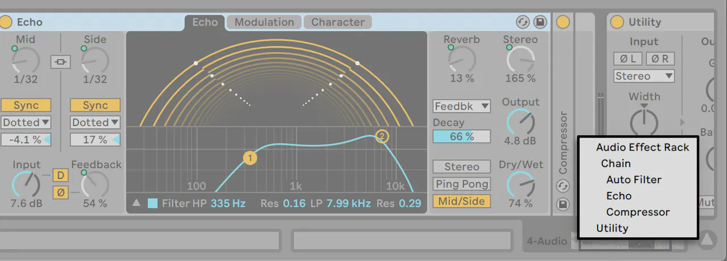Open the Character tab
The height and width of the screenshot is (261, 727).
pos(338,22)
